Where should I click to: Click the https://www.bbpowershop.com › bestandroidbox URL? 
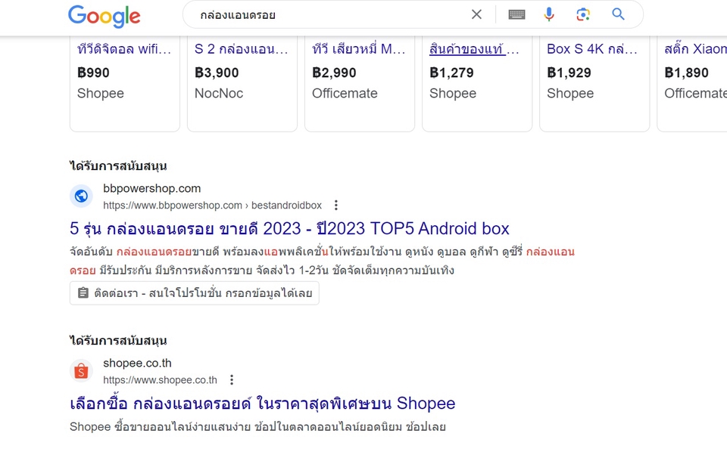click(212, 206)
